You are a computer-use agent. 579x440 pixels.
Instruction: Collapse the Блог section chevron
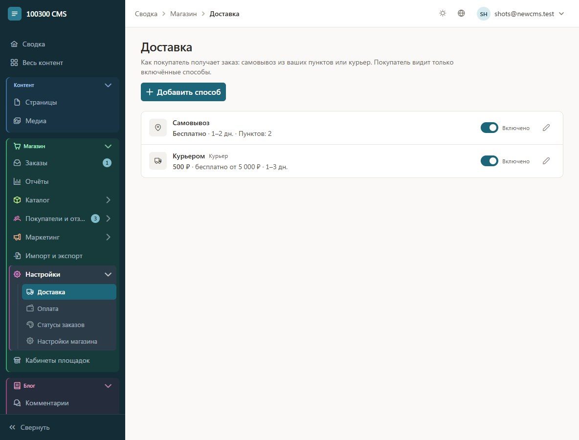pyautogui.click(x=108, y=386)
